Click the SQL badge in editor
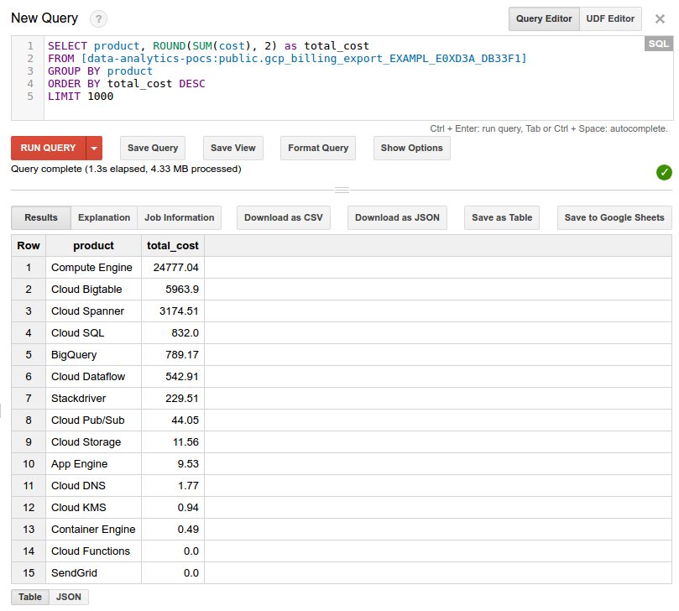This screenshot has height=611, width=679. [658, 44]
